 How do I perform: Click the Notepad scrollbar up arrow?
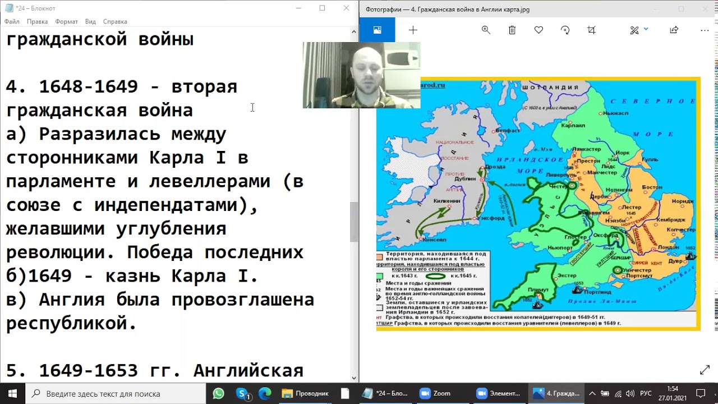(x=354, y=31)
